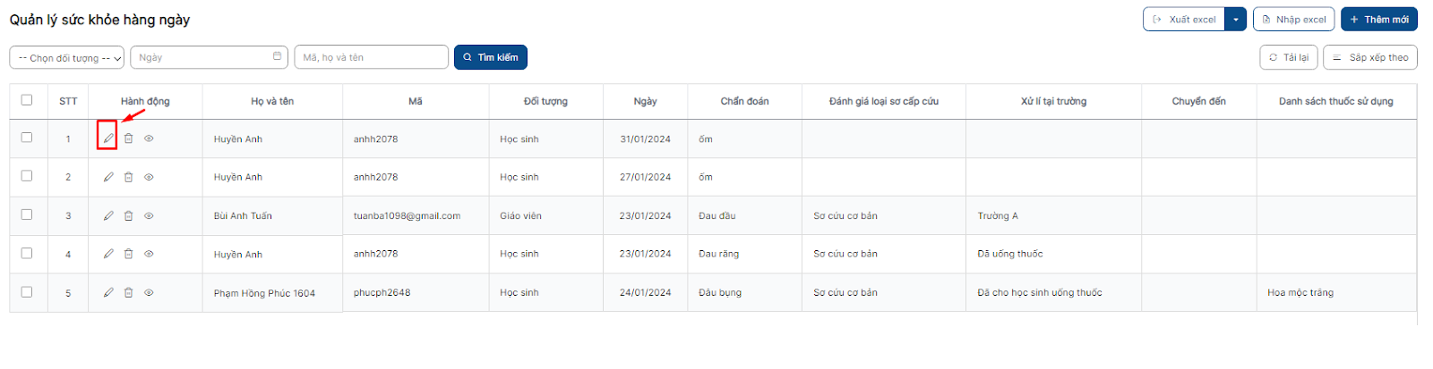Focus the 'Mã, họ và tên' search field
This screenshot has height=369, width=1433.
(371, 57)
